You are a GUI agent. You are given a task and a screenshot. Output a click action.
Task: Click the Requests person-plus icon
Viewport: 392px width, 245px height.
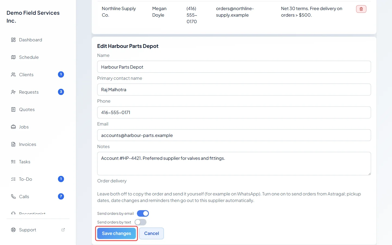[13, 92]
